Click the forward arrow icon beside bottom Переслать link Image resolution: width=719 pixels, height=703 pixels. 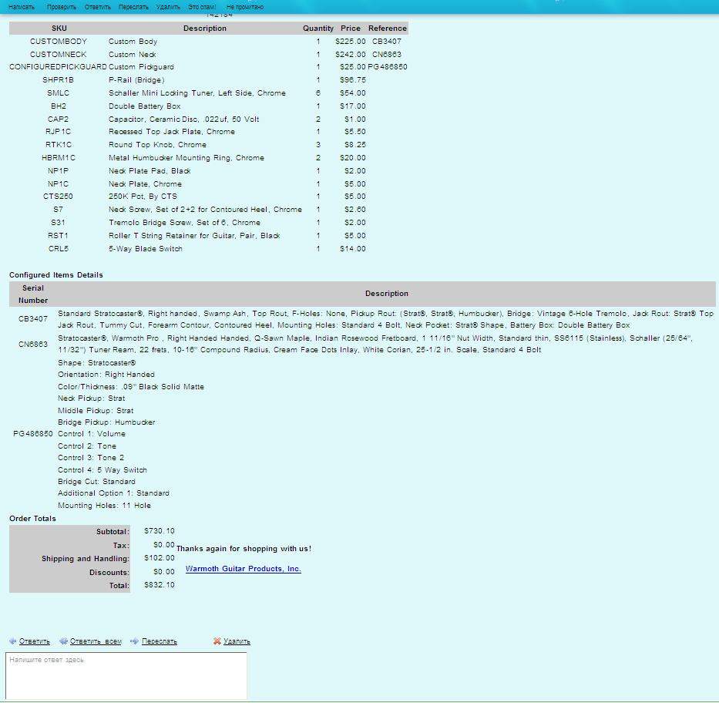[135, 641]
